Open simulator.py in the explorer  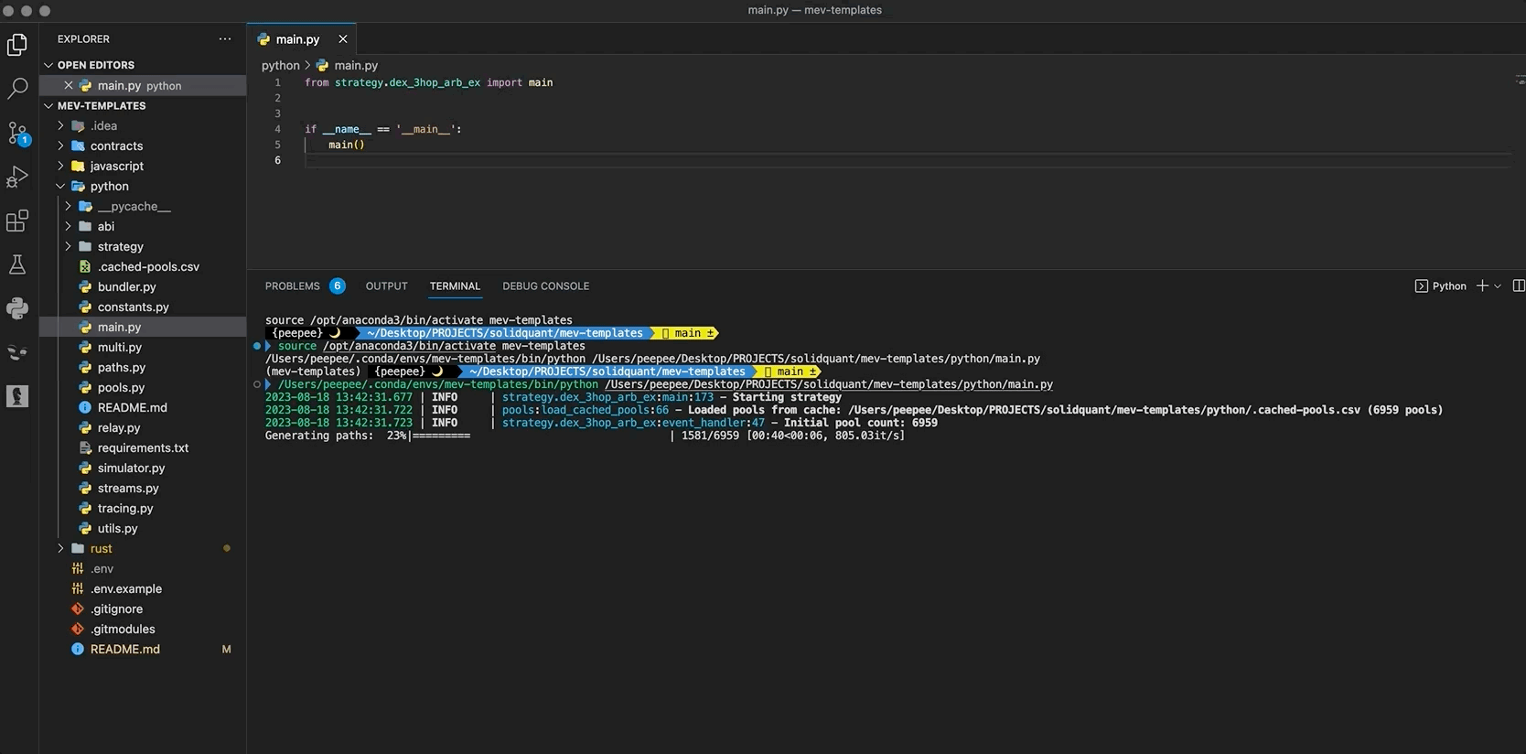[x=143, y=468]
